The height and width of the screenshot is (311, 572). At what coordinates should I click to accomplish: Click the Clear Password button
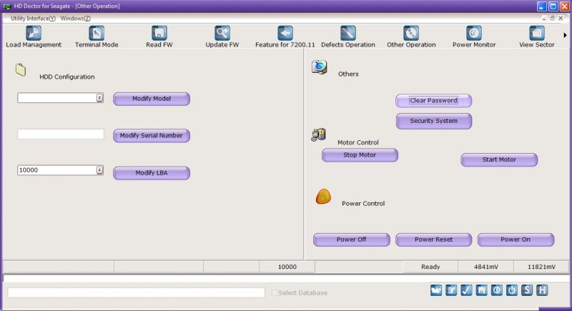tap(434, 101)
